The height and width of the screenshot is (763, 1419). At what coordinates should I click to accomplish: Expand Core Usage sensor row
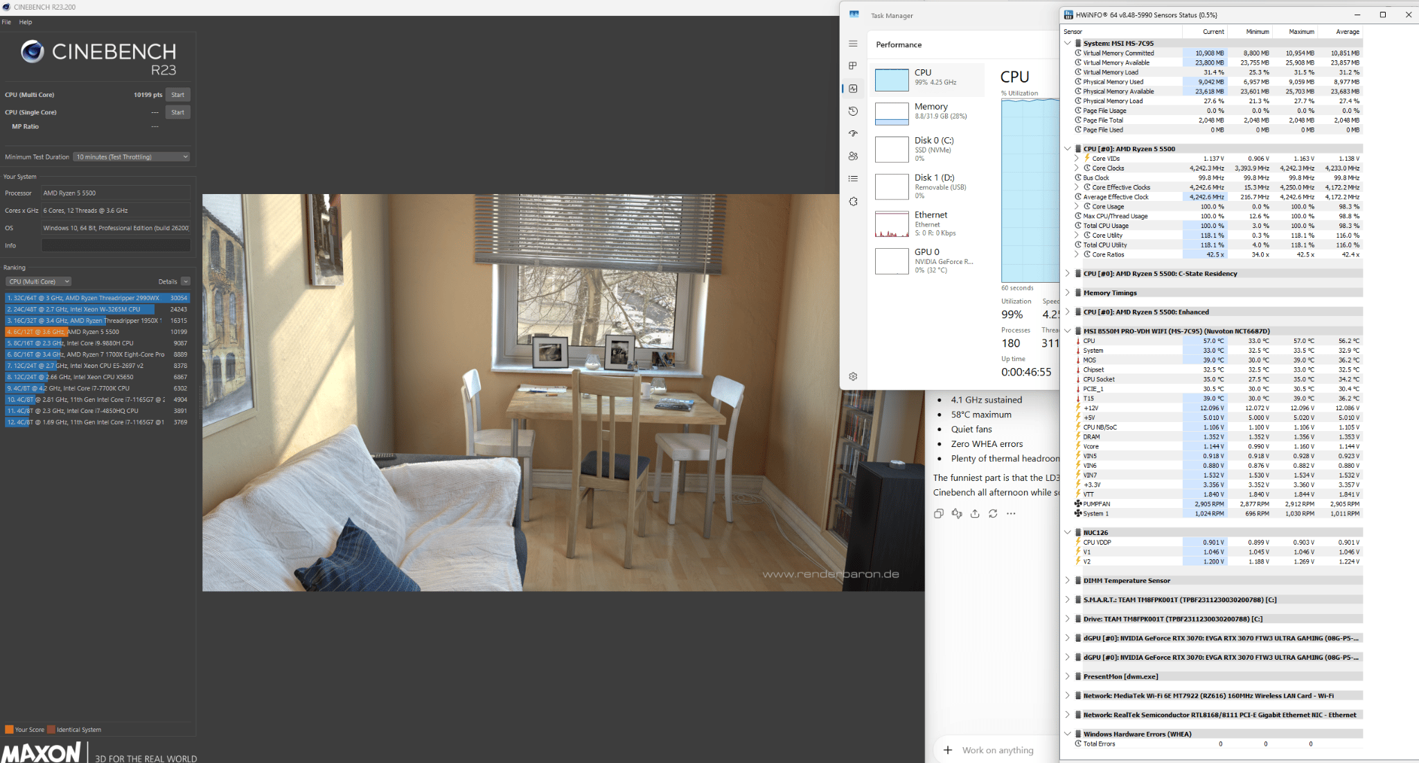pos(1077,207)
